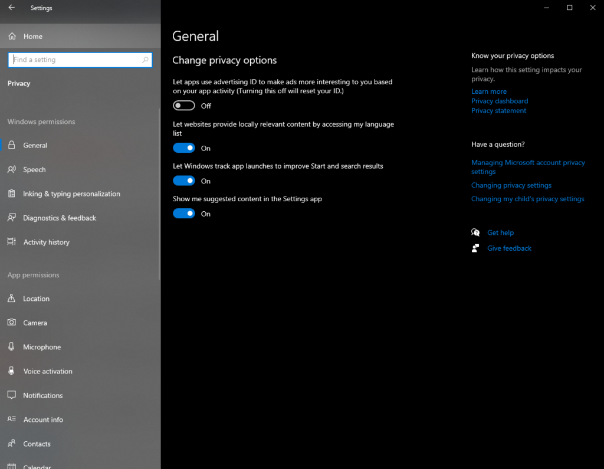Open the Privacy dashboard link
The width and height of the screenshot is (604, 469).
(x=500, y=101)
